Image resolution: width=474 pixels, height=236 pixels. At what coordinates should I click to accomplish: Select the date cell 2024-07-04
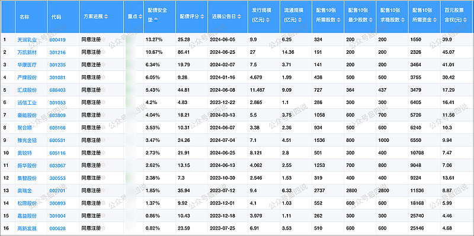(228, 140)
